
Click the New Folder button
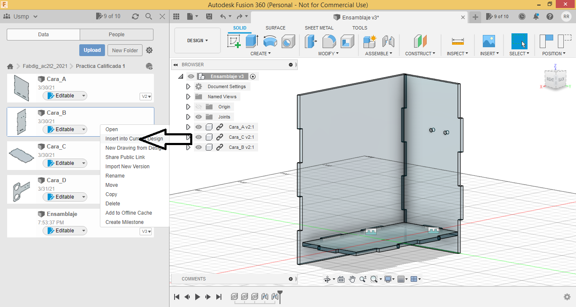click(125, 50)
